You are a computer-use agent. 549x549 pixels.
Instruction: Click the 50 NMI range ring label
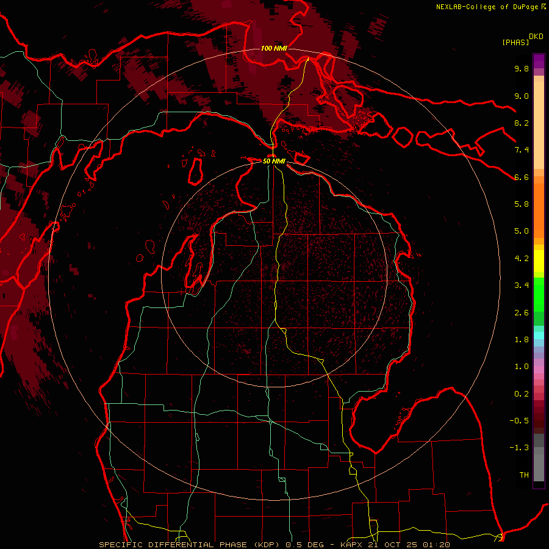[274, 161]
